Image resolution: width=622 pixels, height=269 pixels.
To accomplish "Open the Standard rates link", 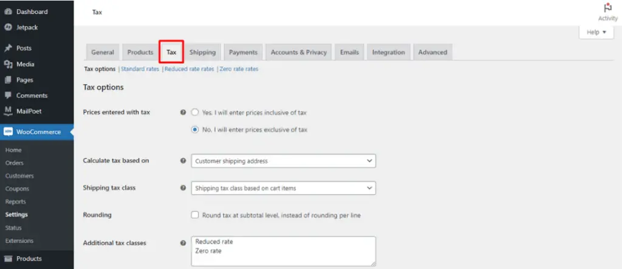I will pyautogui.click(x=140, y=69).
